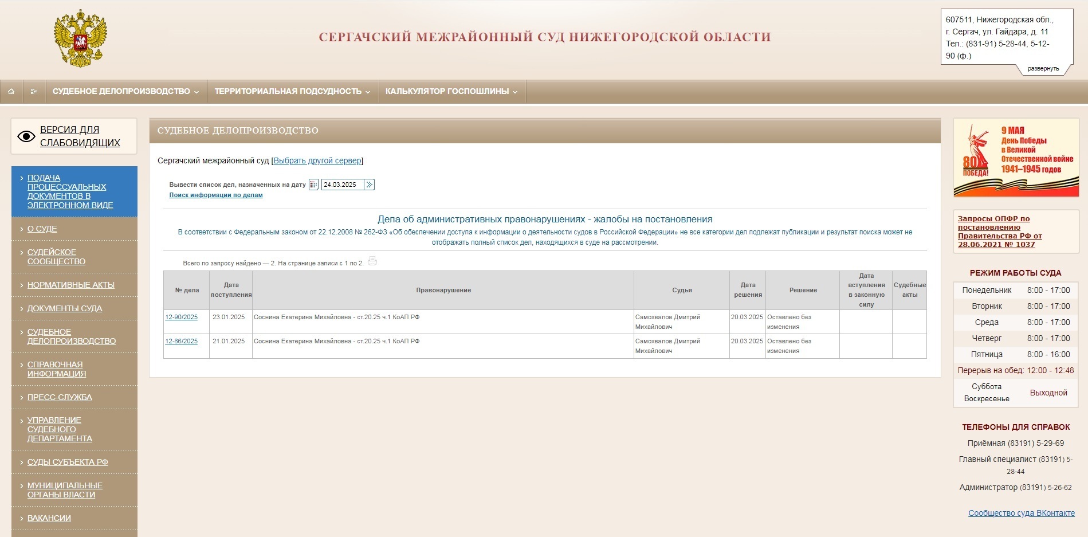Open the calendar icon near date field

pos(313,184)
